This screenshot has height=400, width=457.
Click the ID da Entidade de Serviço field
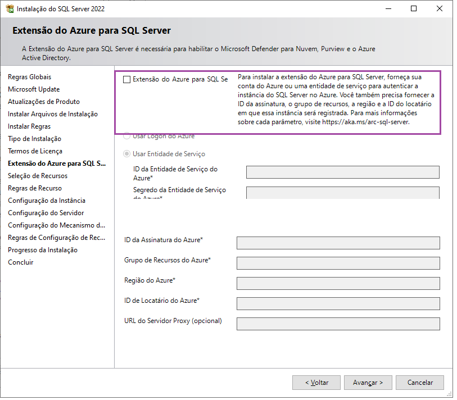(x=343, y=172)
